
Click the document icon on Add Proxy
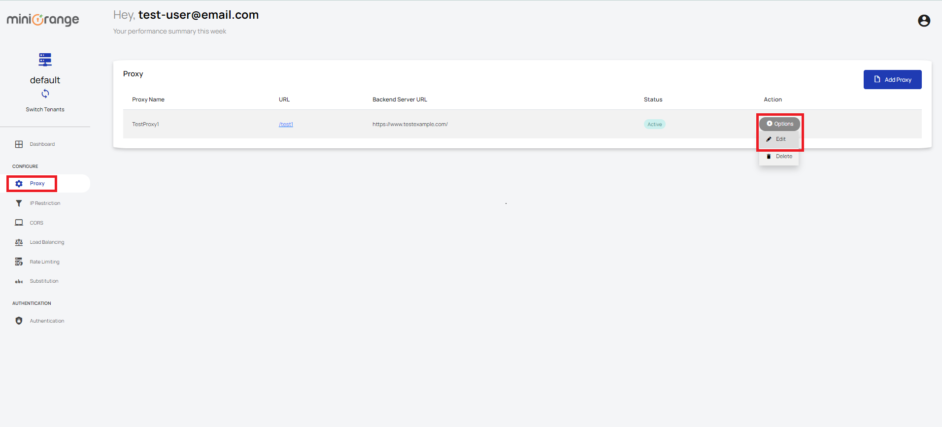click(x=877, y=79)
